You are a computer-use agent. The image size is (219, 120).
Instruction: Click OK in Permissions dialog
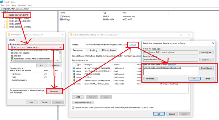pos(32,103)
